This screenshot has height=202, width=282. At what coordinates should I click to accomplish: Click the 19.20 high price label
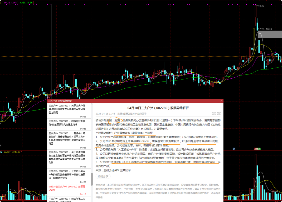pos(261,6)
